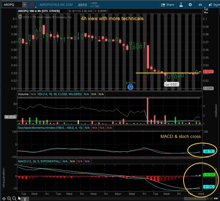Viewport: 220px width, 201px height.
Task: Click the AROPQ symbol input field
Action: [12, 4]
